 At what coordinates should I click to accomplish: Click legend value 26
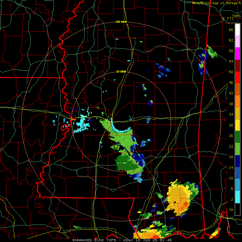pyautogui.click(x=231, y=136)
